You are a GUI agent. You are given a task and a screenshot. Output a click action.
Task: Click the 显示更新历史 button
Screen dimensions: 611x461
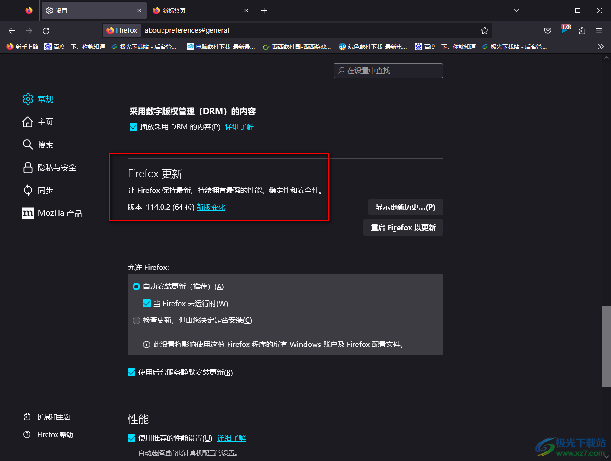(x=405, y=207)
